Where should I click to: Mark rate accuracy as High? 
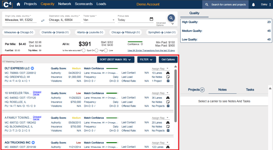tap(96, 50)
